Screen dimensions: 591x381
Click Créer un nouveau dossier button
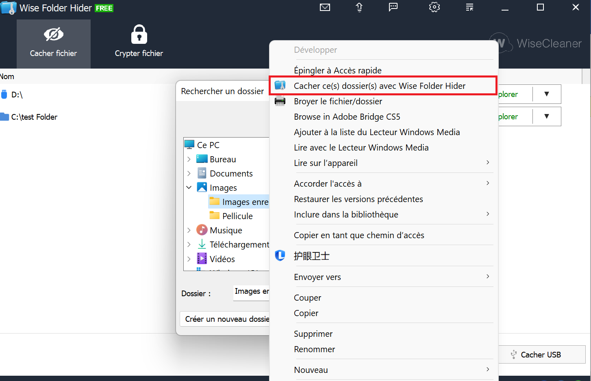coord(225,319)
